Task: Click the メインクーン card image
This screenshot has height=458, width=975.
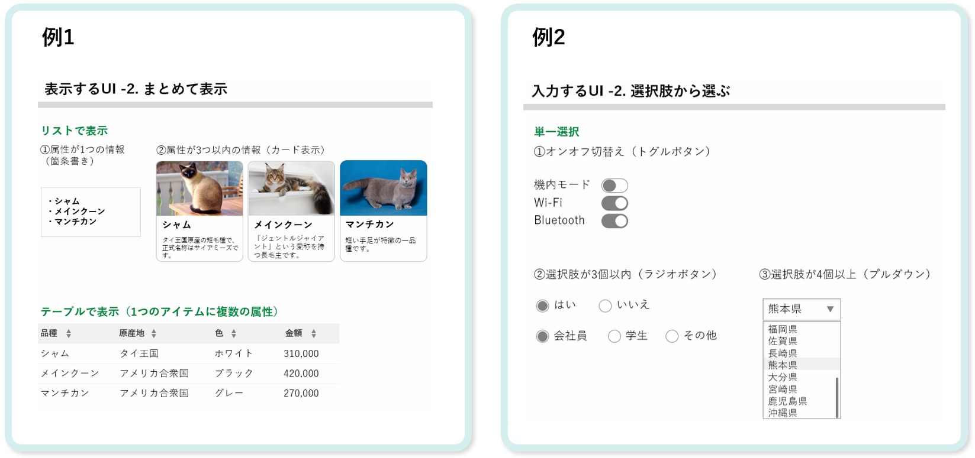Action: pos(291,189)
